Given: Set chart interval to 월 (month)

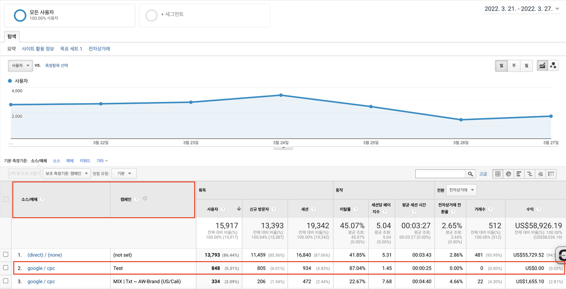Looking at the screenshot, I should (x=527, y=65).
